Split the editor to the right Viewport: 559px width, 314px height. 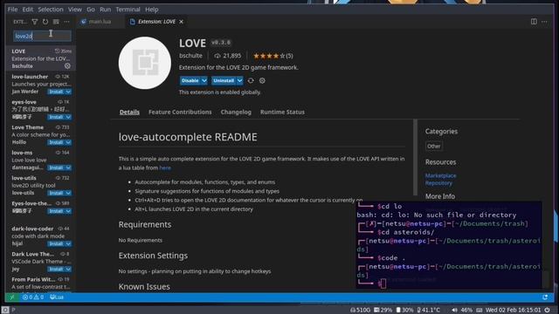534,22
